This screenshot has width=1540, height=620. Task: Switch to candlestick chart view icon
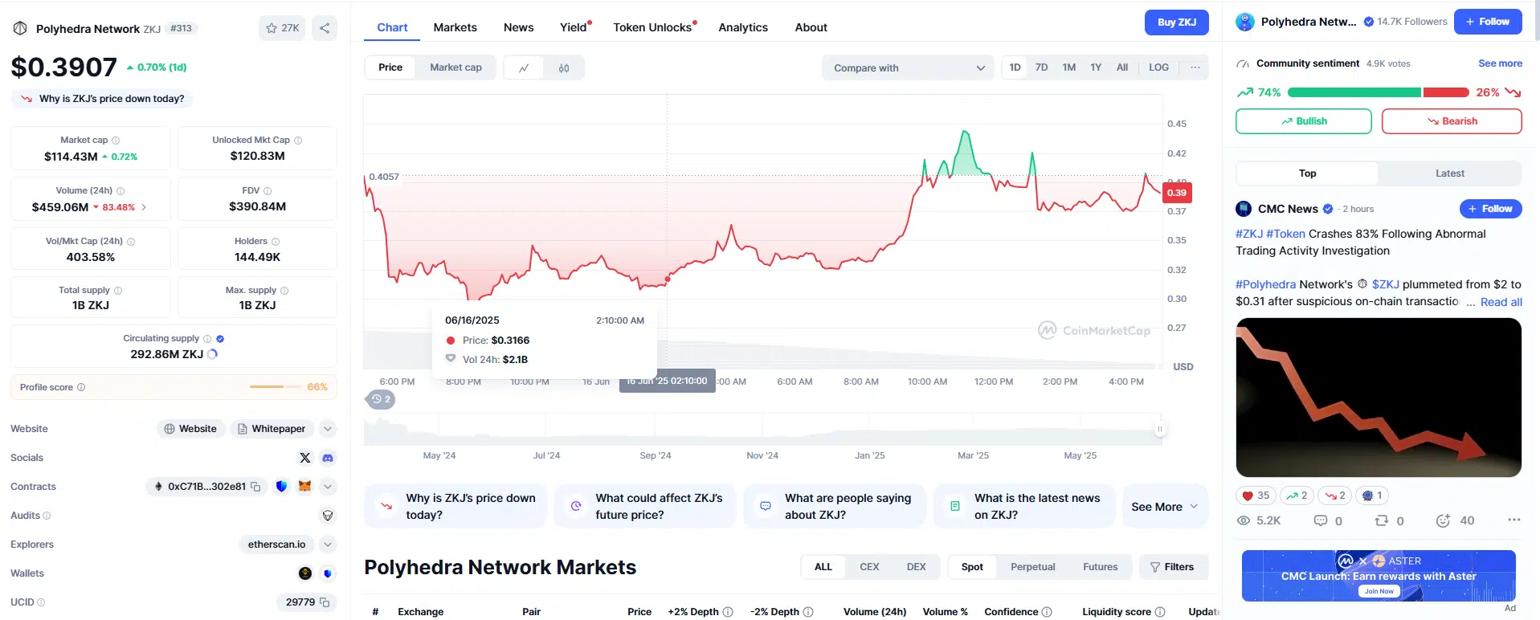(x=564, y=67)
